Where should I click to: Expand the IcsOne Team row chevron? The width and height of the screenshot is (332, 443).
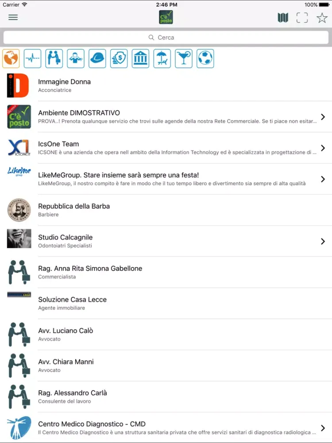[323, 148]
